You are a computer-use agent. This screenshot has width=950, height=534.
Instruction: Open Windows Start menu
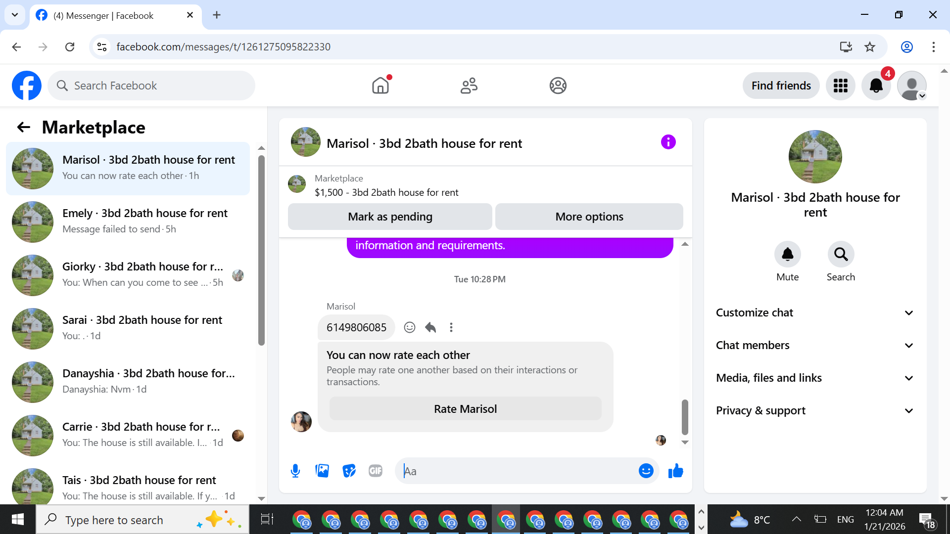(18, 519)
